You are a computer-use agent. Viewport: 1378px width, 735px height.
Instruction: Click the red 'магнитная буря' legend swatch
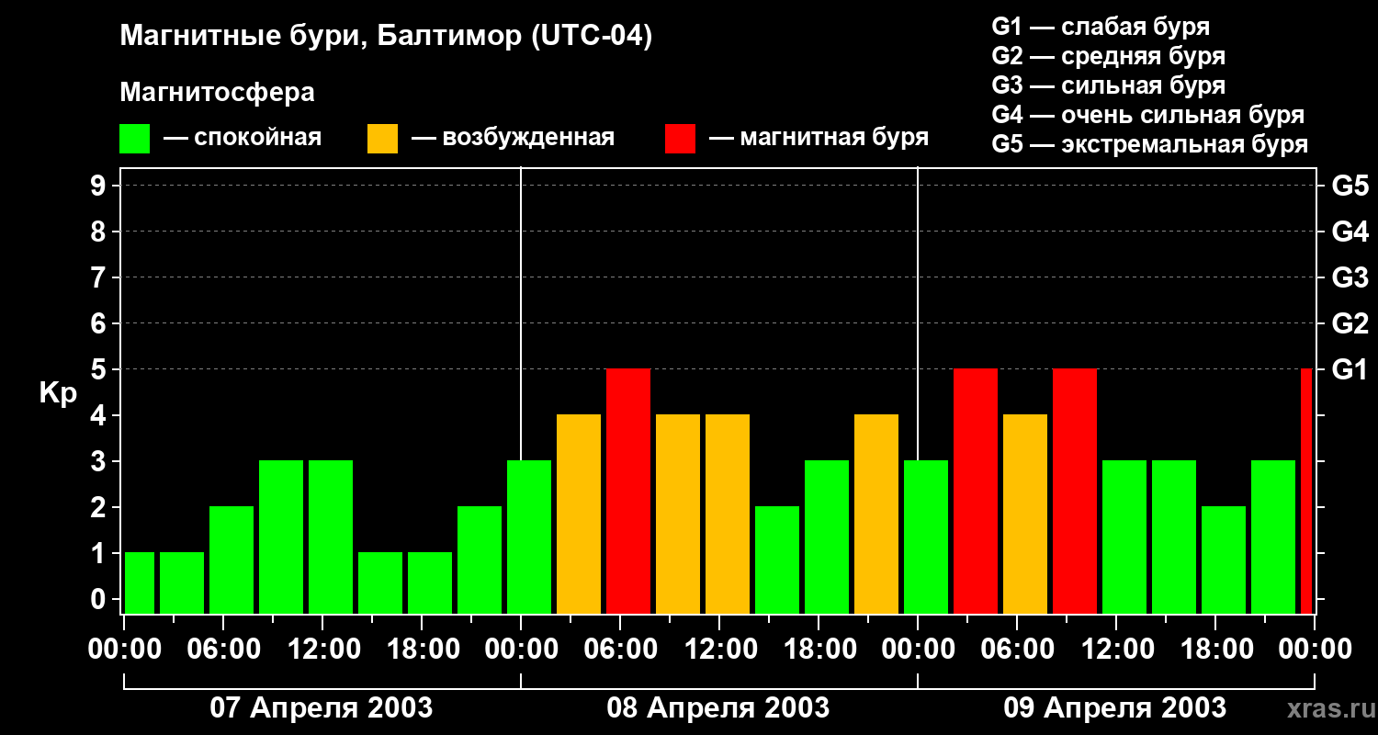click(681, 139)
